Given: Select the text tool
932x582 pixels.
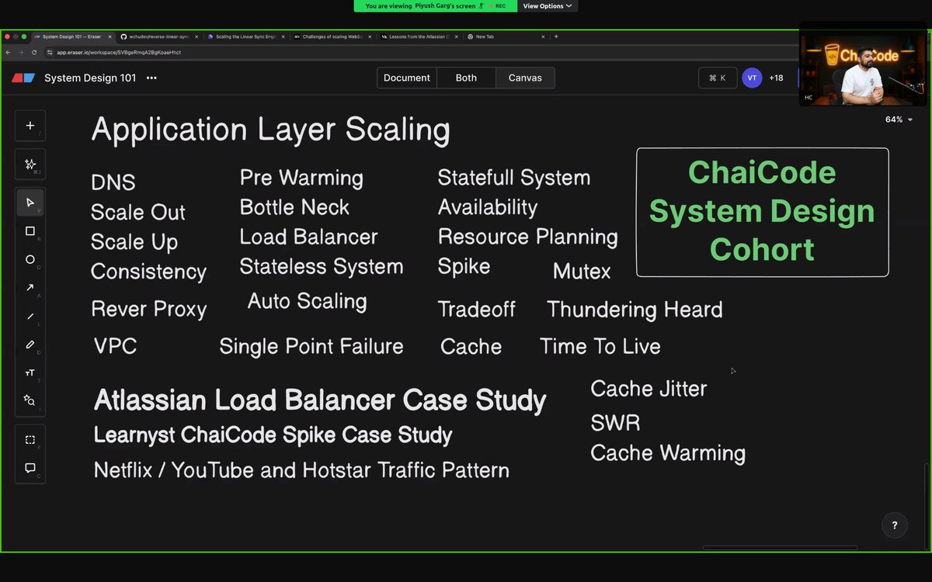Looking at the screenshot, I should (x=30, y=372).
